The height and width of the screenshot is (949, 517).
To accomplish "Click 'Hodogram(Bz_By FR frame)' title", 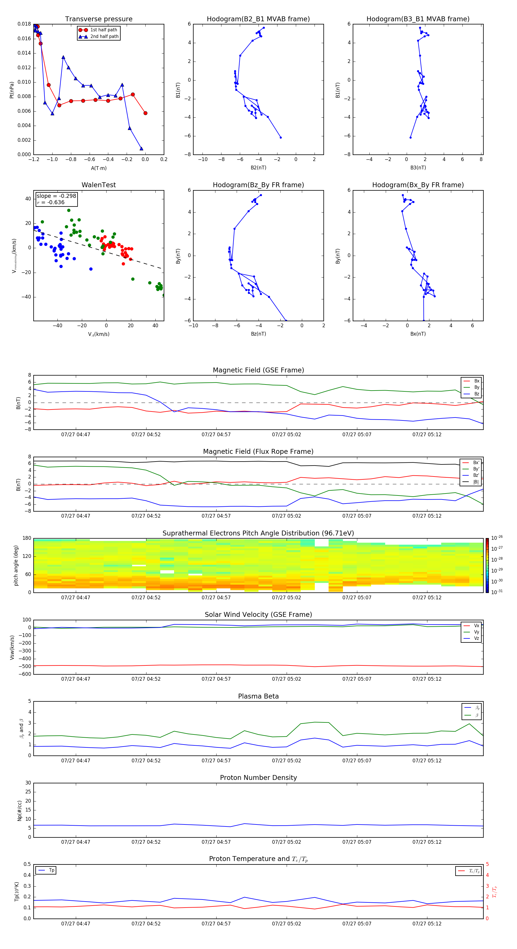I will [258, 185].
